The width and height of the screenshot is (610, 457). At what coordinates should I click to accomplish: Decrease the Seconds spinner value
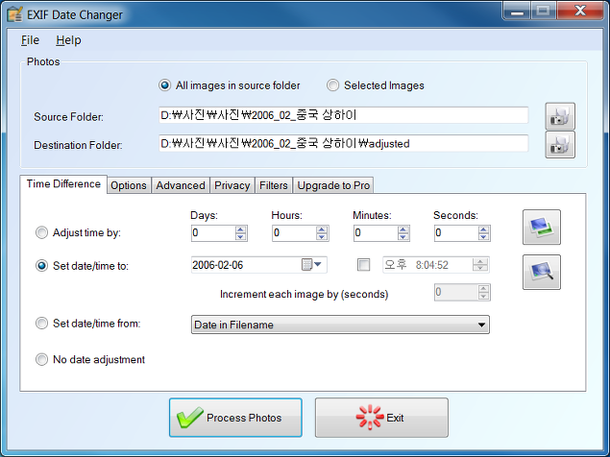[483, 236]
